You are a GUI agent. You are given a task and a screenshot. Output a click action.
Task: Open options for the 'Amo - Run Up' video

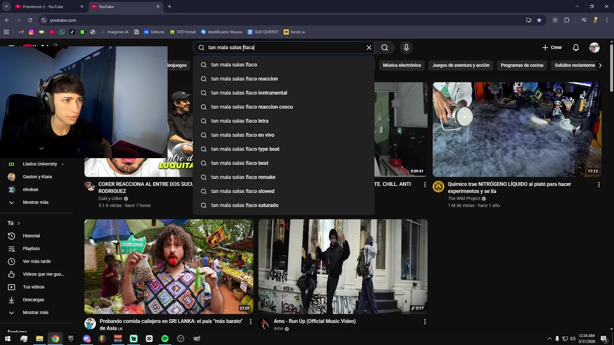[425, 322]
